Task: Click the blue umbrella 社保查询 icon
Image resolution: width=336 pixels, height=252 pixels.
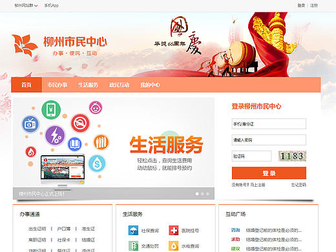Action: (x=133, y=230)
